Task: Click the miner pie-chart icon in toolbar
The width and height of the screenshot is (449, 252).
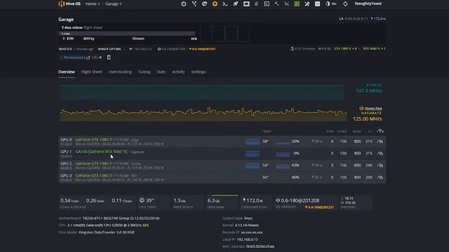Action: pos(204,3)
